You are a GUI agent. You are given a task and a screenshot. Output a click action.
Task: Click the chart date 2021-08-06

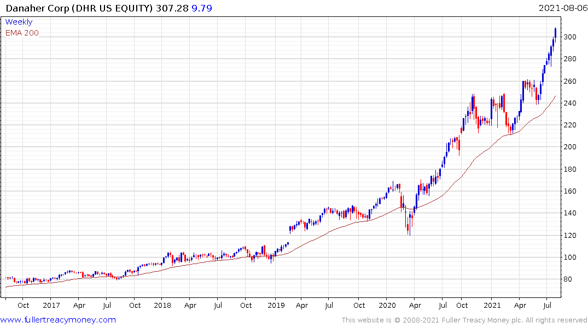coord(563,8)
